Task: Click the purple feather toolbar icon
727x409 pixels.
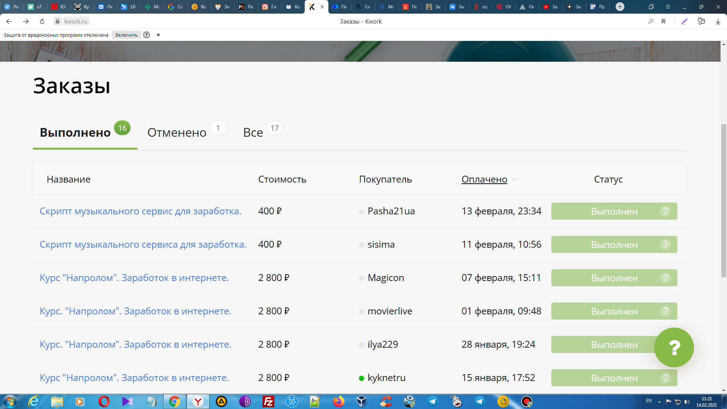Action: [x=685, y=22]
